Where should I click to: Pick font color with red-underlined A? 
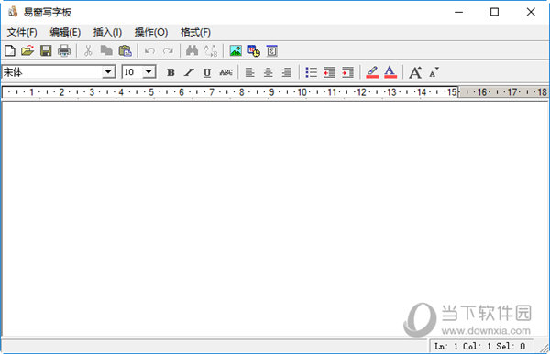click(x=390, y=72)
